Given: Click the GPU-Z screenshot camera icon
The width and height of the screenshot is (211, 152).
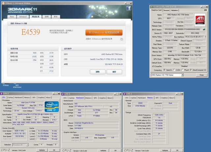Looking at the screenshot, I should pyautogui.click(x=205, y=10).
